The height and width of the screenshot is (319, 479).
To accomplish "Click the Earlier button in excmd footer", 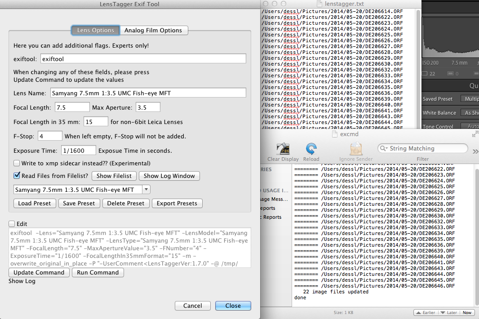I will pyautogui.click(x=426, y=312).
